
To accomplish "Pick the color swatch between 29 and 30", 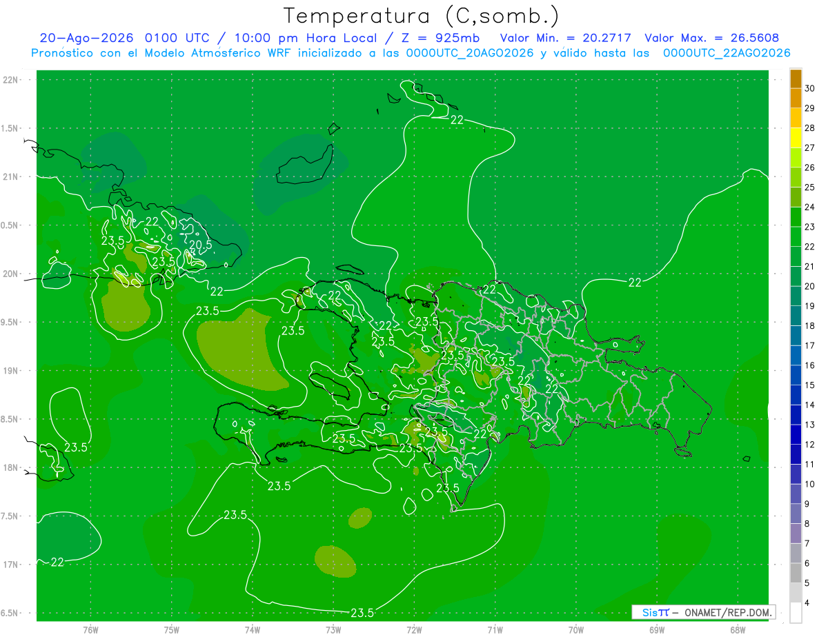I will pyautogui.click(x=796, y=99).
